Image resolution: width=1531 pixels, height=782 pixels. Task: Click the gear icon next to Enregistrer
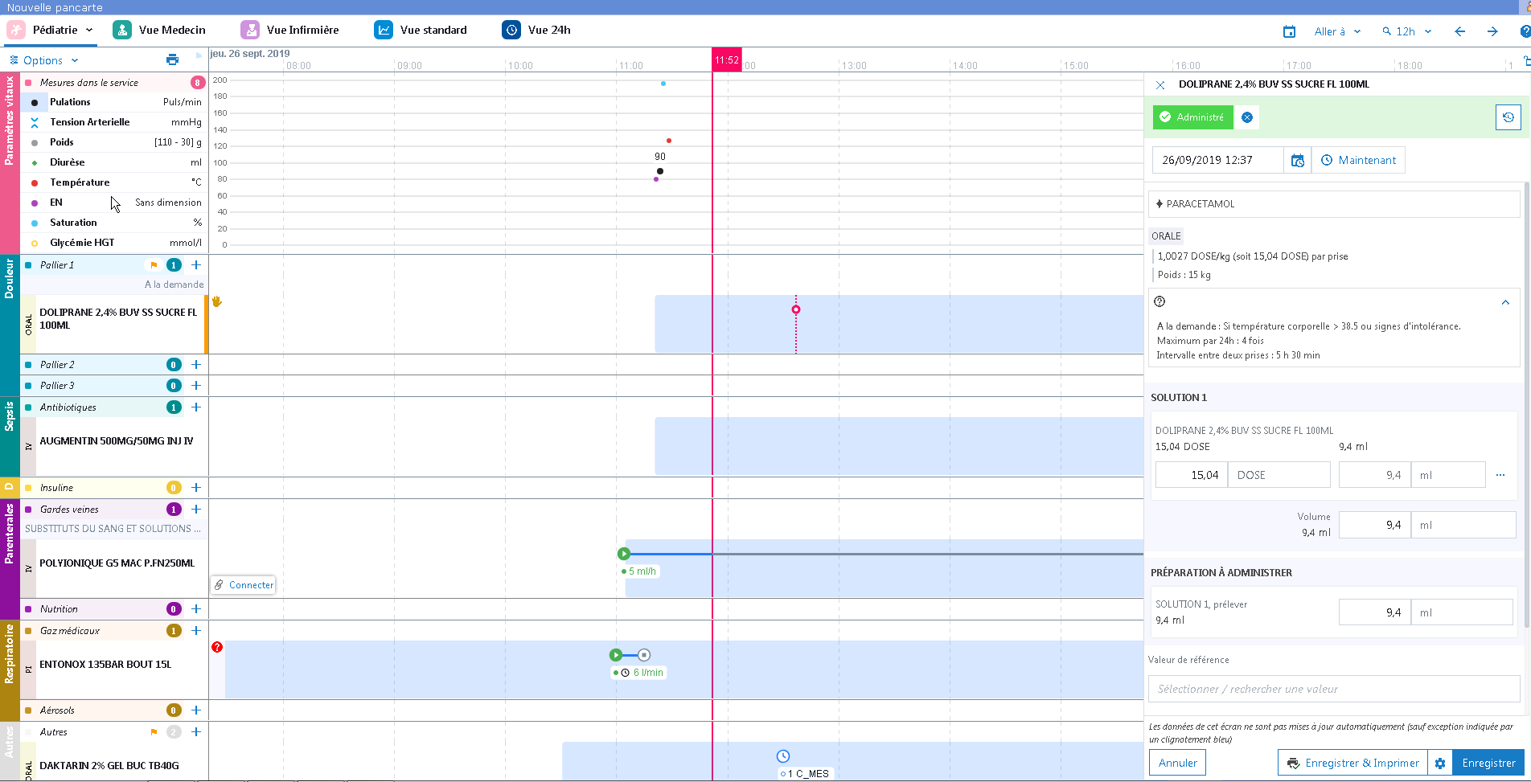pyautogui.click(x=1440, y=763)
